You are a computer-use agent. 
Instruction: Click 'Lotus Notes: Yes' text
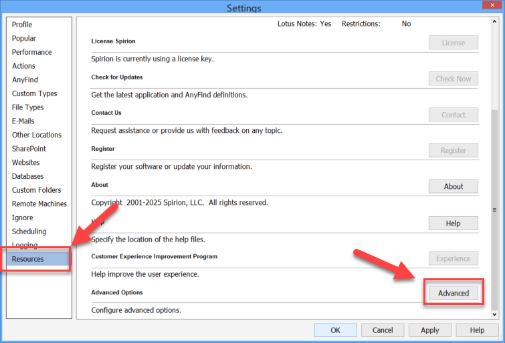(x=304, y=24)
